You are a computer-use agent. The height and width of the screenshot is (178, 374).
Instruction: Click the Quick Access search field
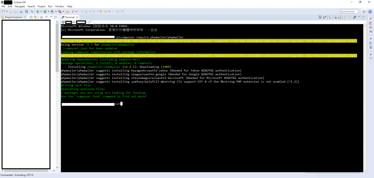(x=349, y=11)
